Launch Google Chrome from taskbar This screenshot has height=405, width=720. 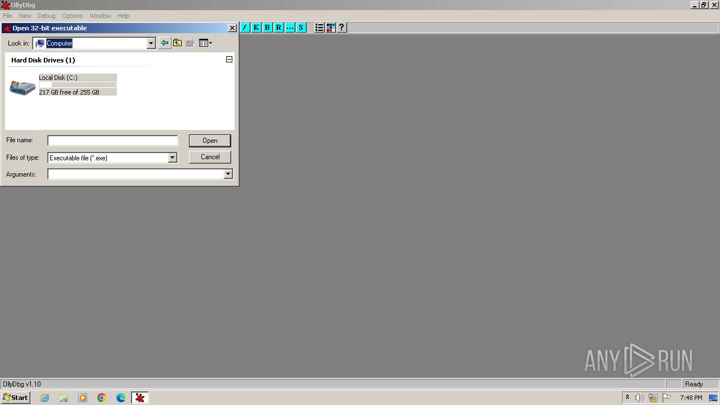pyautogui.click(x=102, y=398)
